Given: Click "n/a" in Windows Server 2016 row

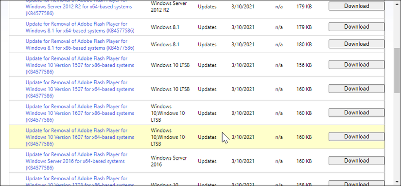Looking at the screenshot, I should click(x=279, y=161).
